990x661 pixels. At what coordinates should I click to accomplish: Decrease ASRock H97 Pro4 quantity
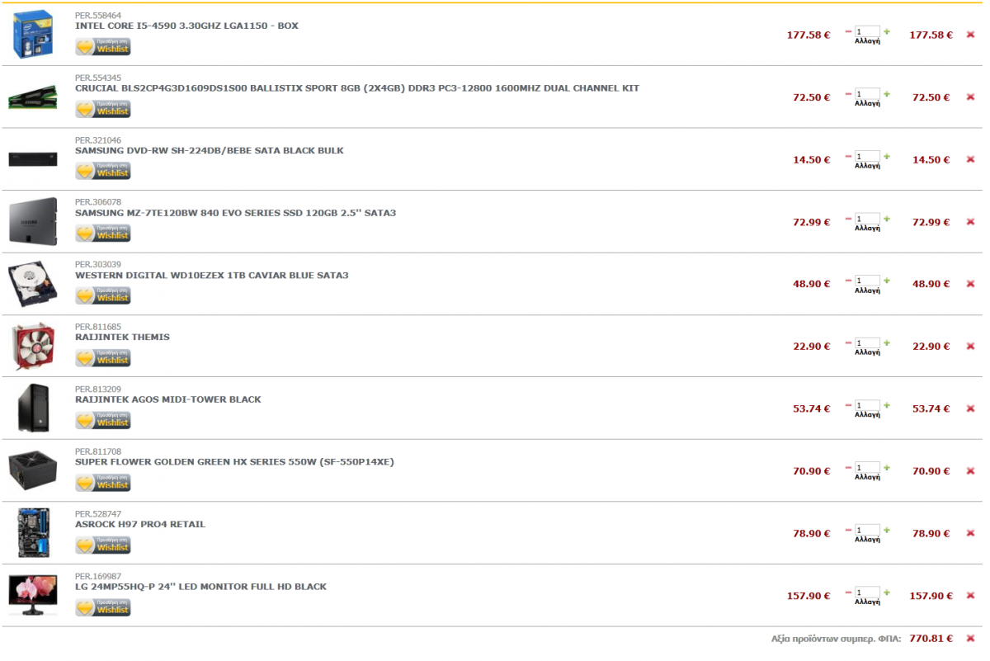[848, 530]
